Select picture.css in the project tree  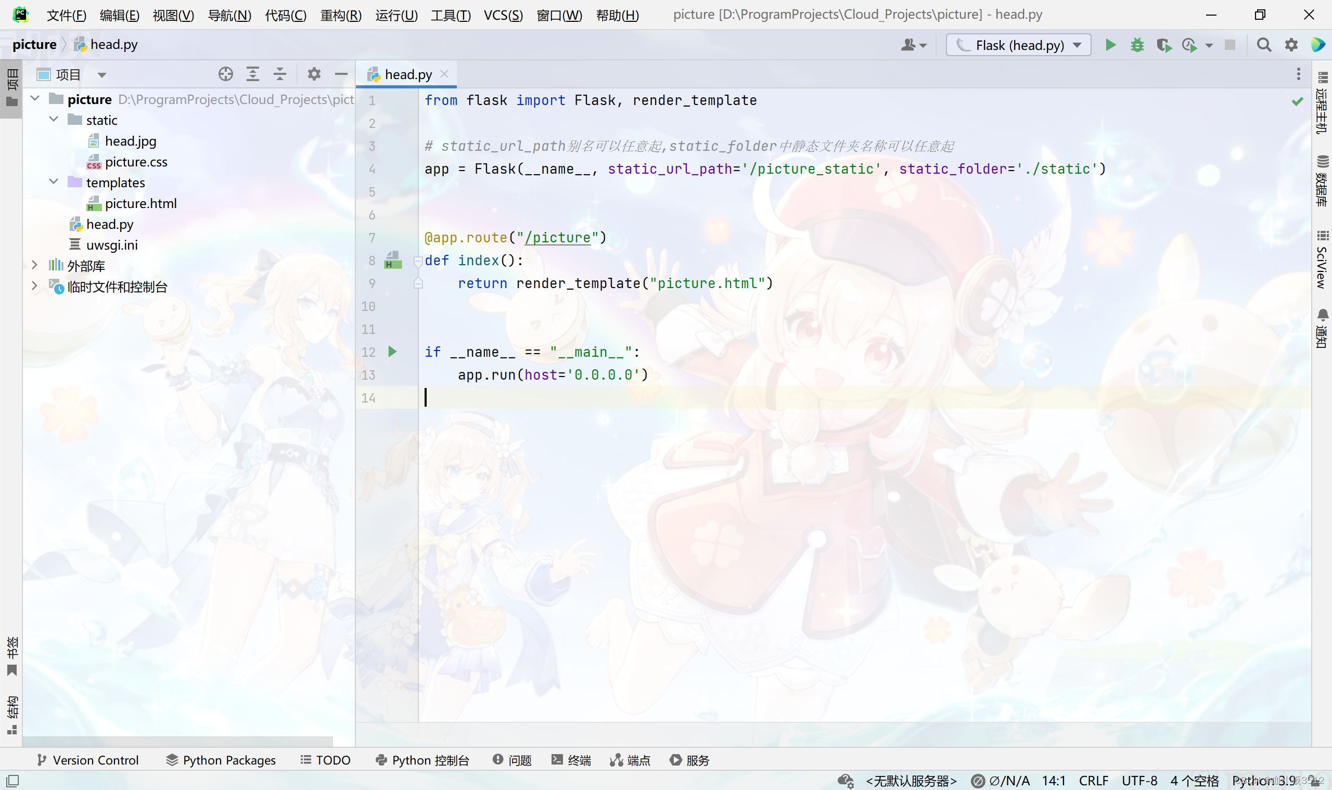[136, 162]
